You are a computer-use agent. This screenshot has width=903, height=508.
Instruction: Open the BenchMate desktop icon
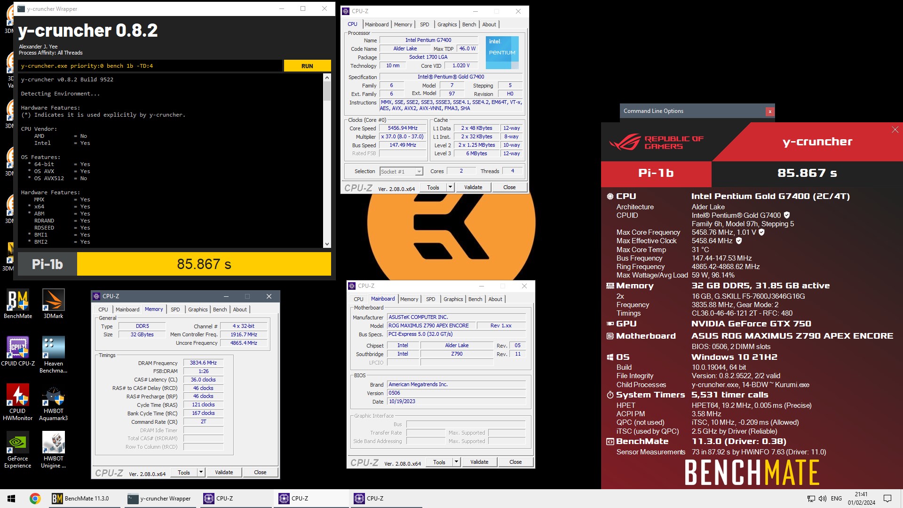(x=18, y=304)
